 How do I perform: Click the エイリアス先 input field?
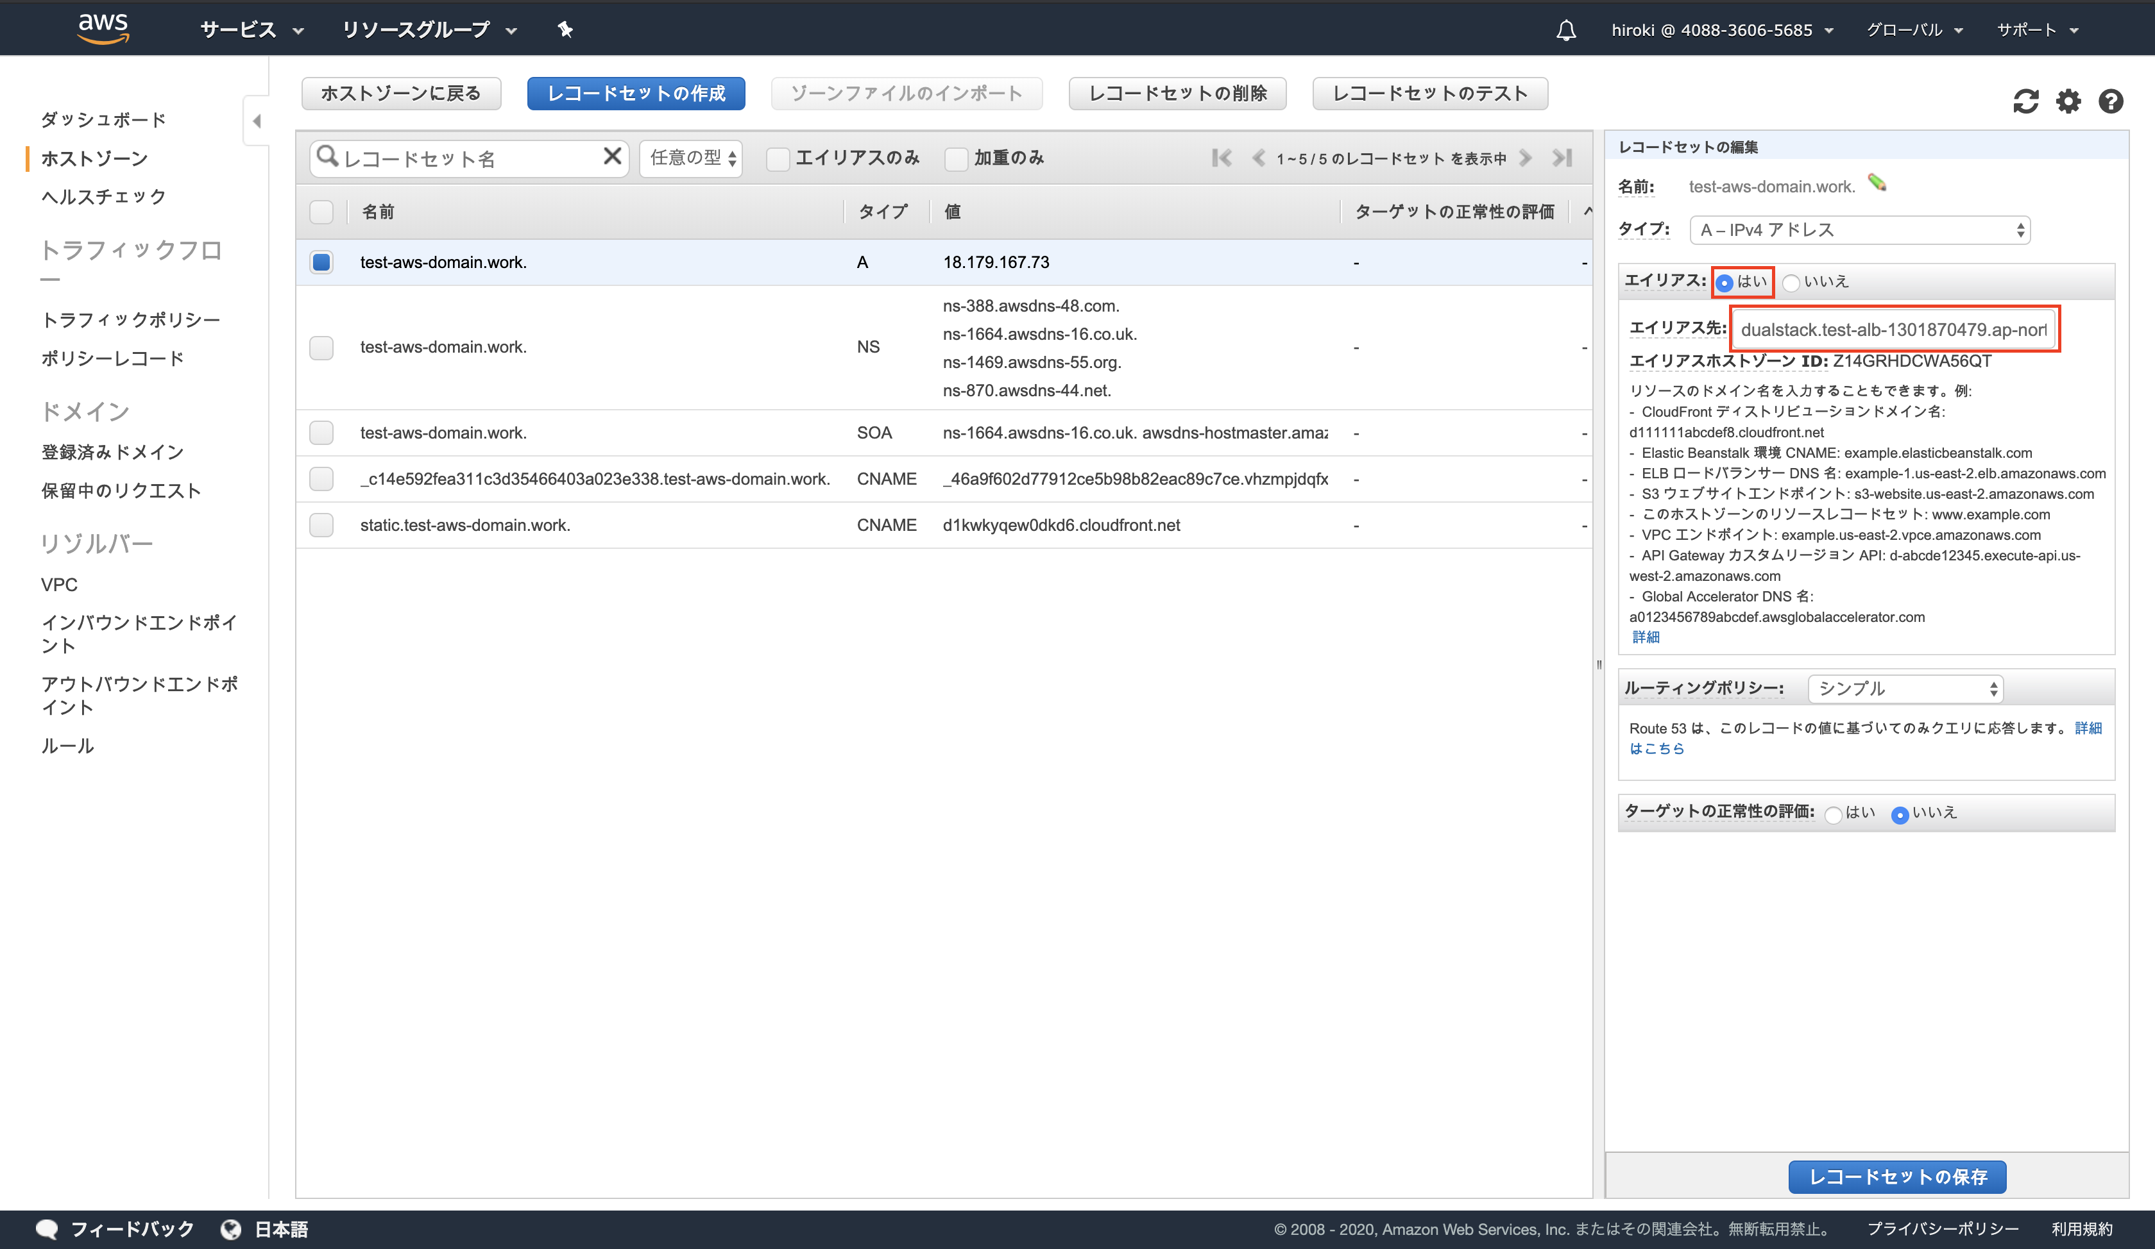tap(1893, 329)
